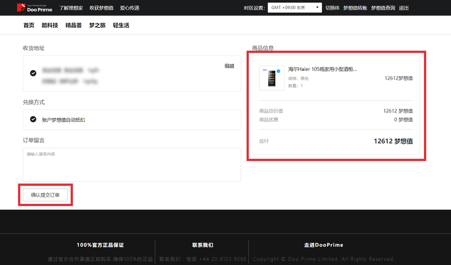Open 梦想值查询 query page
The width and height of the screenshot is (451, 265).
[x=383, y=8]
